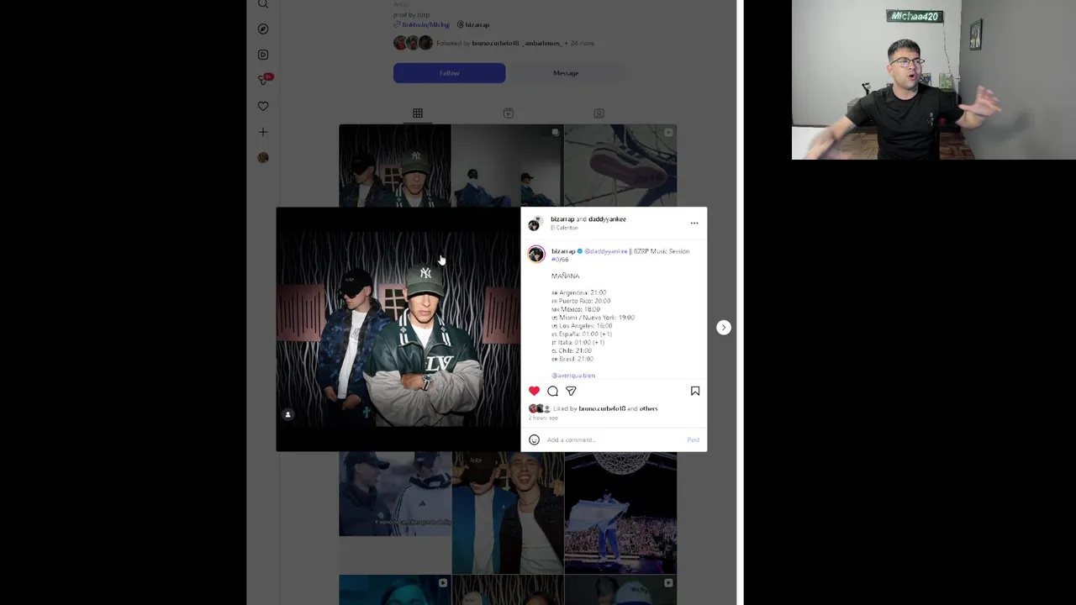1076x605 pixels.
Task: Open the stadium crowd with flag thumbnail
Action: 620,513
